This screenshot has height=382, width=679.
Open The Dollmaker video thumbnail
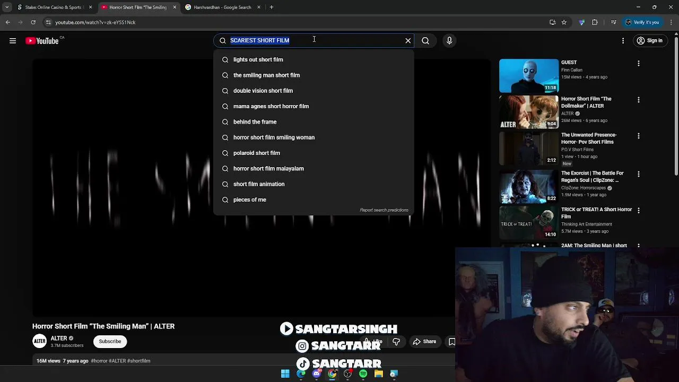[x=529, y=112]
